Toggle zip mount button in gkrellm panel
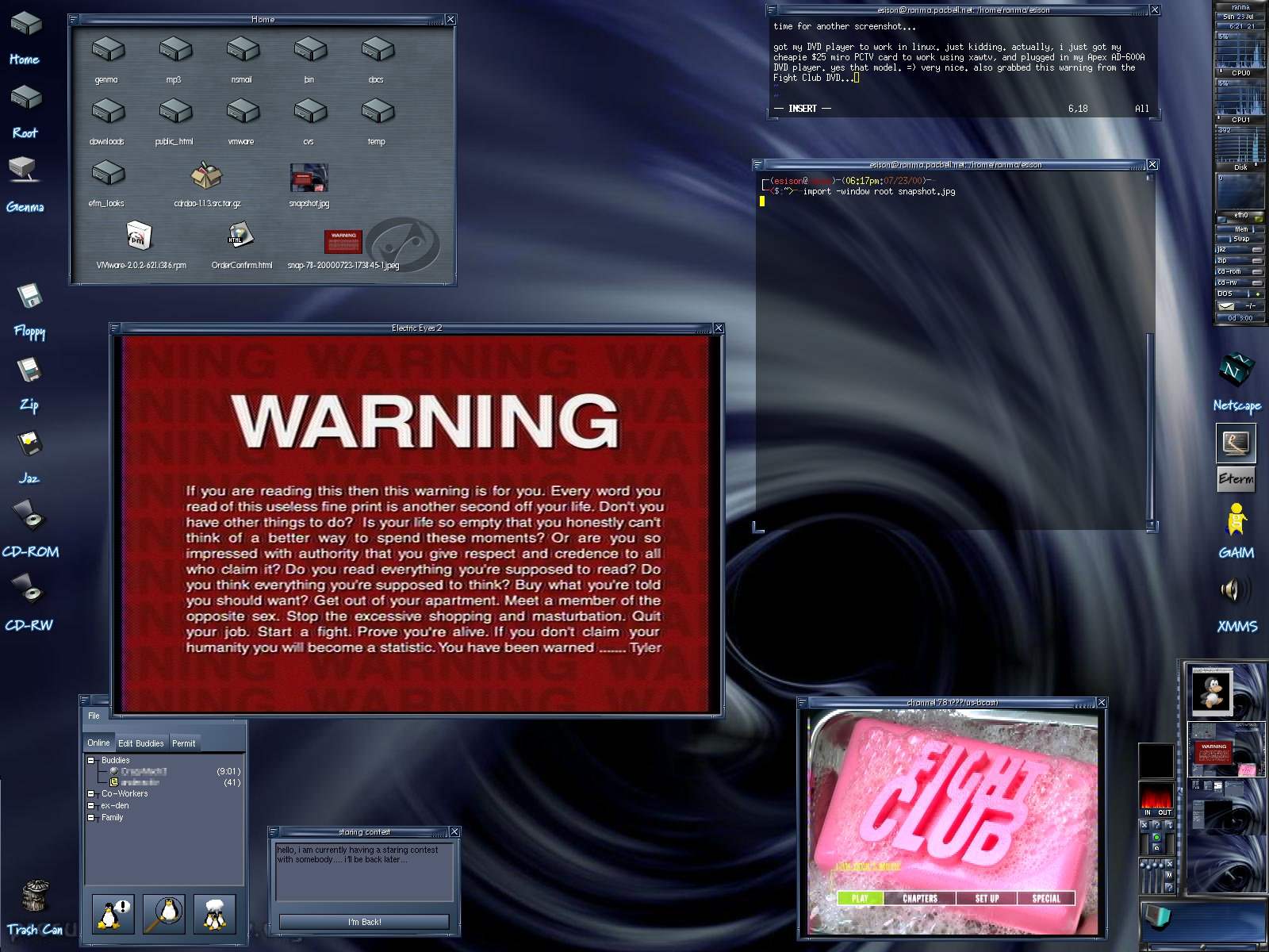Image resolution: width=1269 pixels, height=952 pixels. point(1257,260)
